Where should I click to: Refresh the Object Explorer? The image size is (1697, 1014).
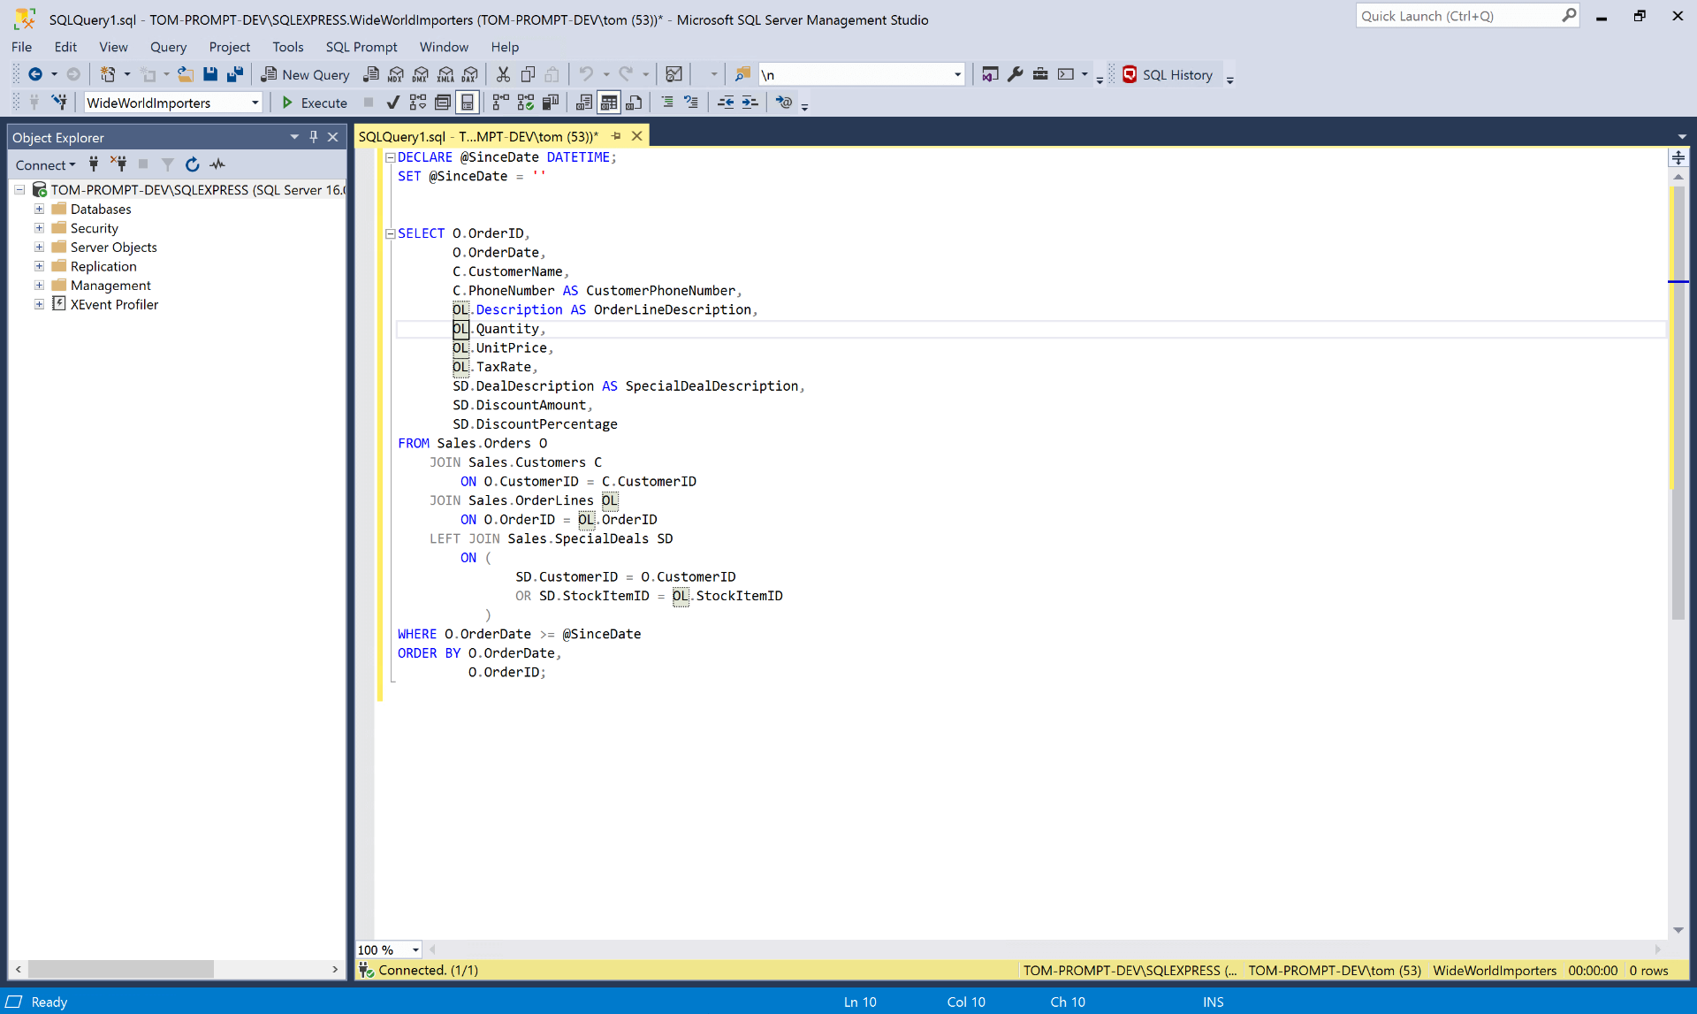[192, 164]
